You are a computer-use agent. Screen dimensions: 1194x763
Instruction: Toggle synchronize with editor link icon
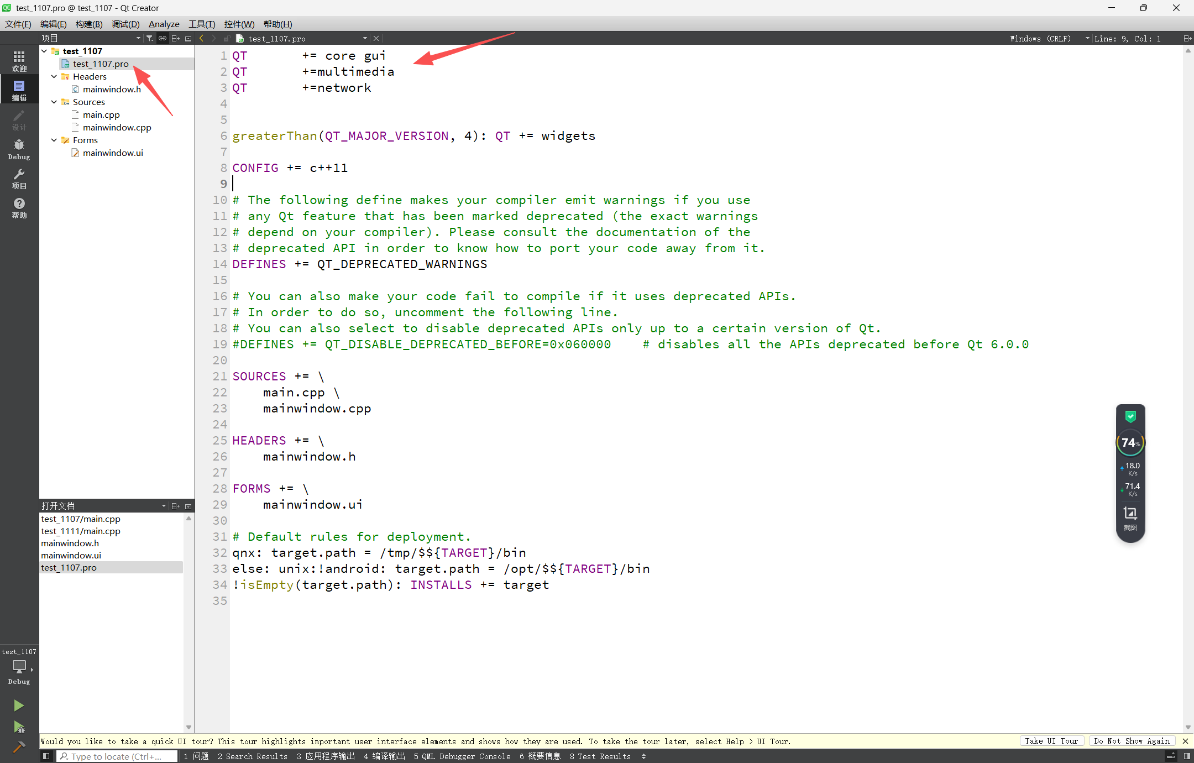163,38
